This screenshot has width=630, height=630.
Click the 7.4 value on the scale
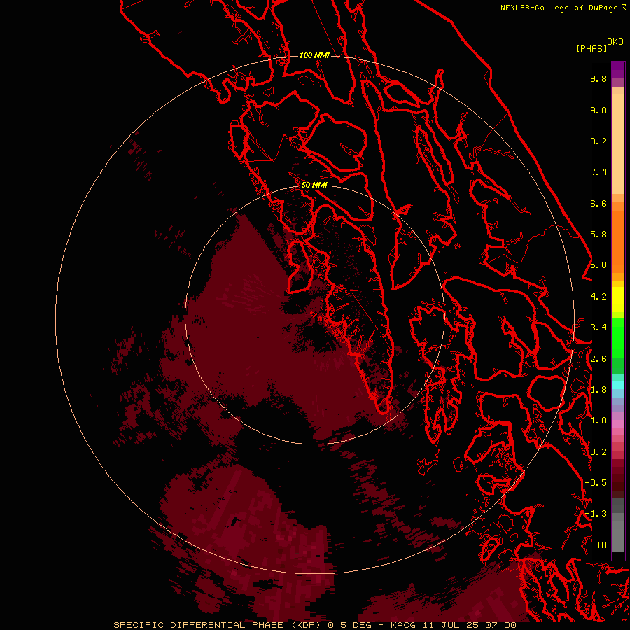(598, 172)
